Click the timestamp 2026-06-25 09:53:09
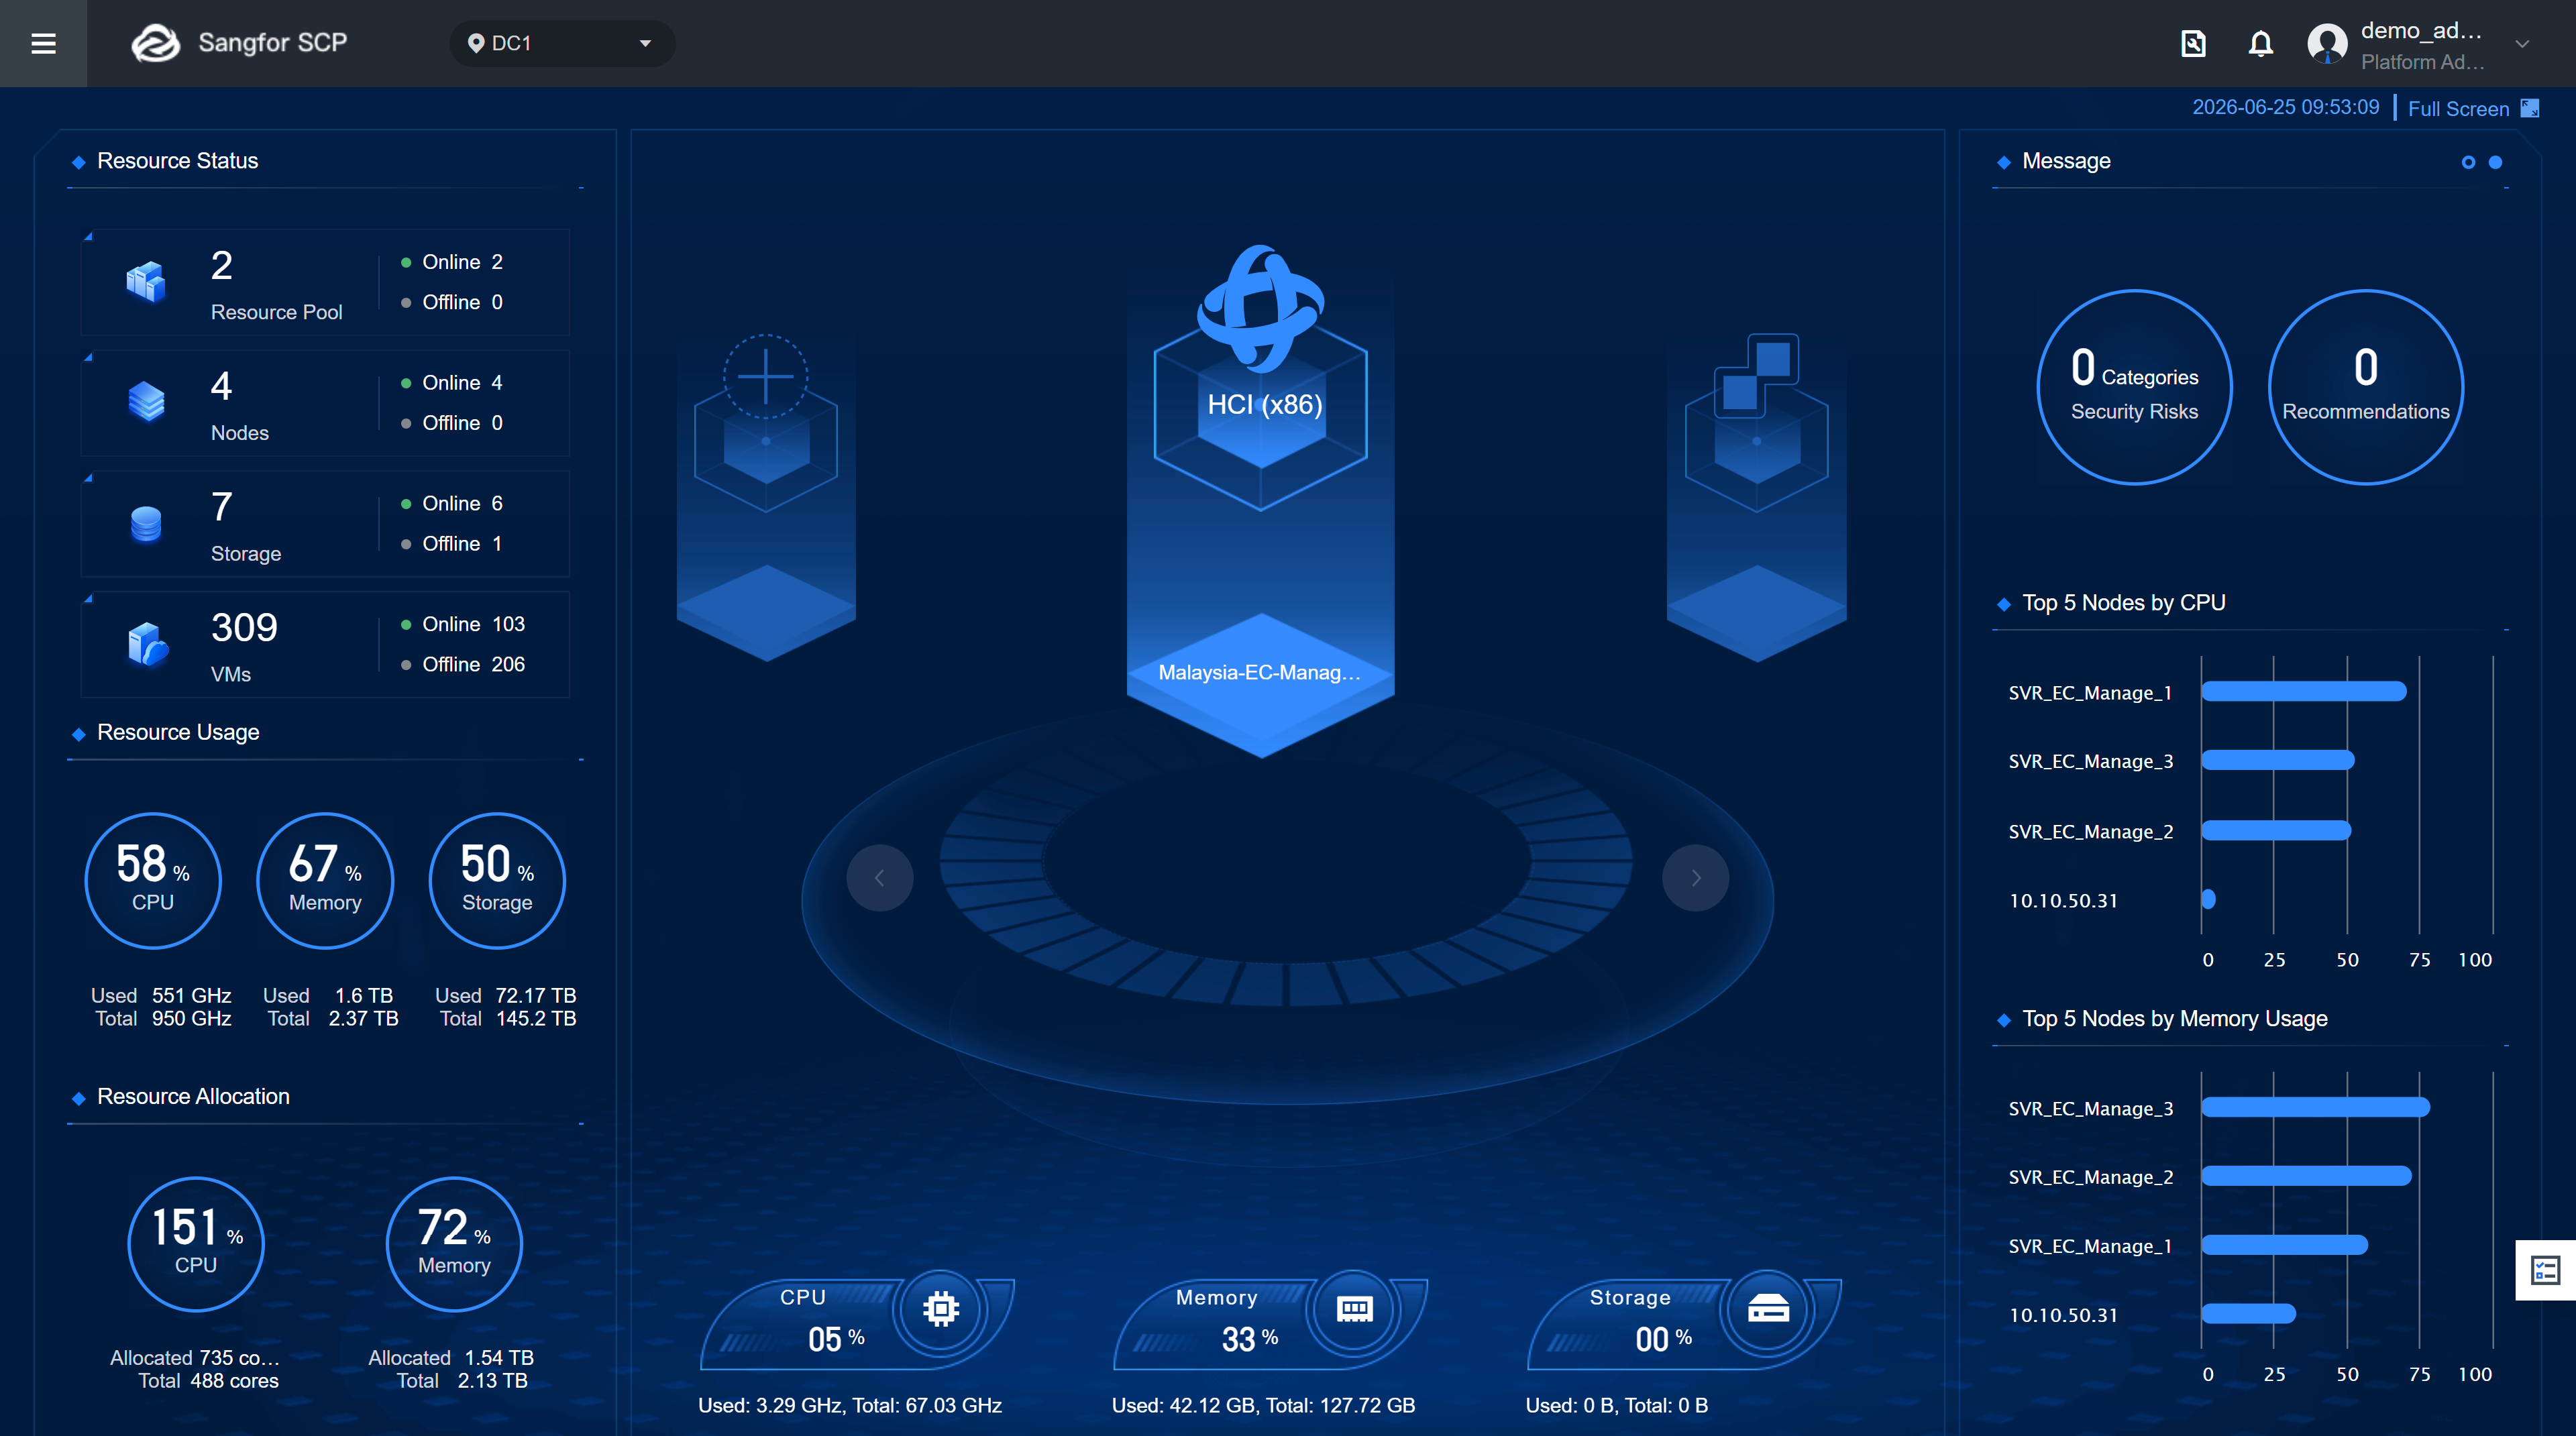The height and width of the screenshot is (1436, 2576). pos(2285,107)
